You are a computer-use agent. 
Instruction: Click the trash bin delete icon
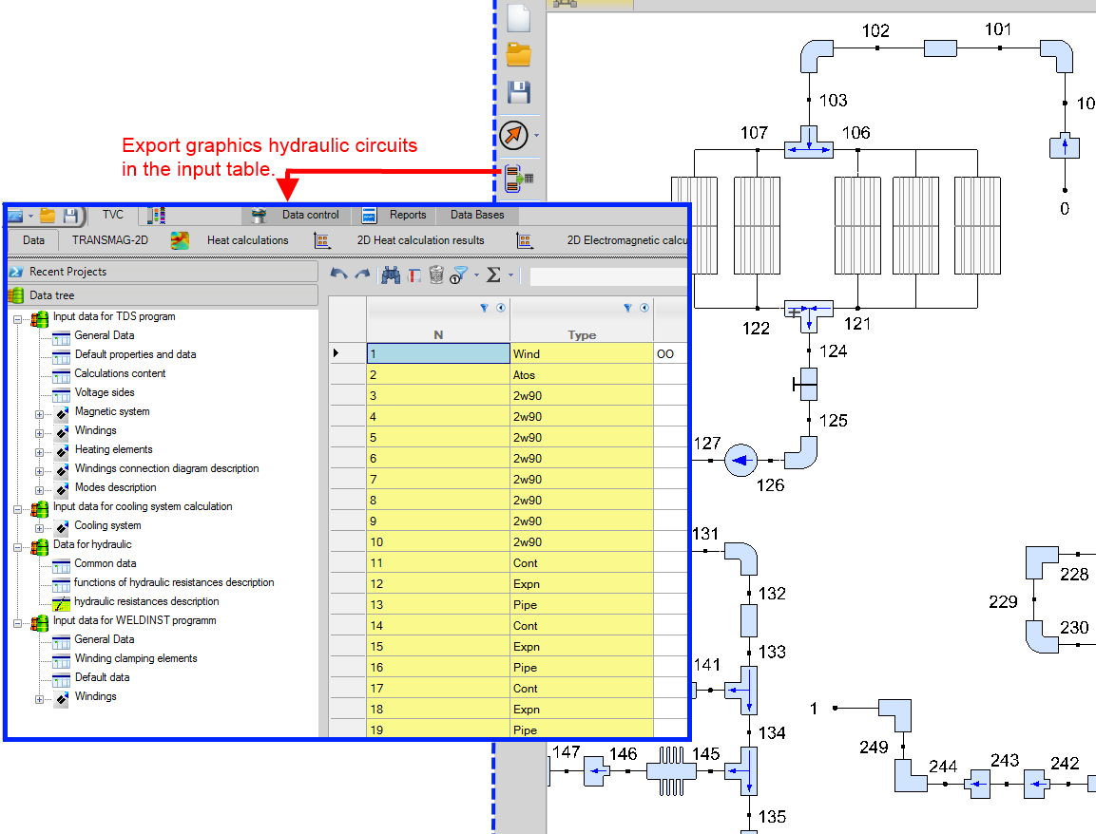click(436, 275)
